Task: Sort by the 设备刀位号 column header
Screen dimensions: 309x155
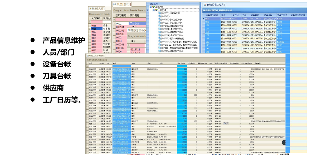Action: [x=281, y=15]
